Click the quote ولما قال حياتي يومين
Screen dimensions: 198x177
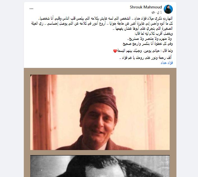143,51
